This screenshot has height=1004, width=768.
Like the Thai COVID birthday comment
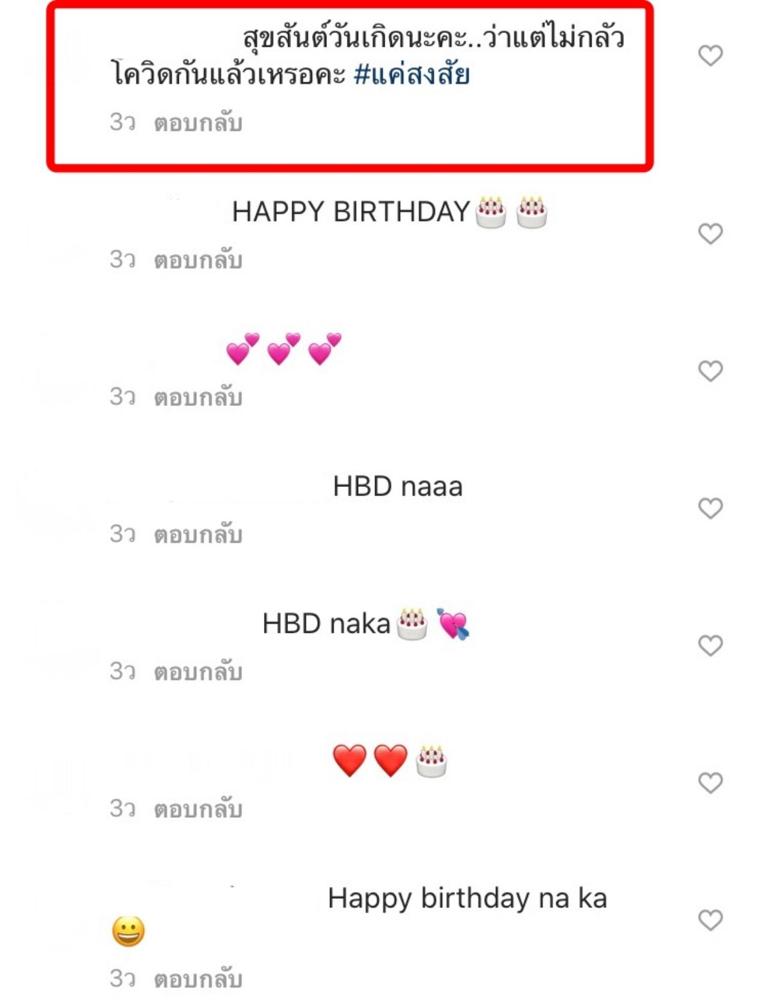710,56
